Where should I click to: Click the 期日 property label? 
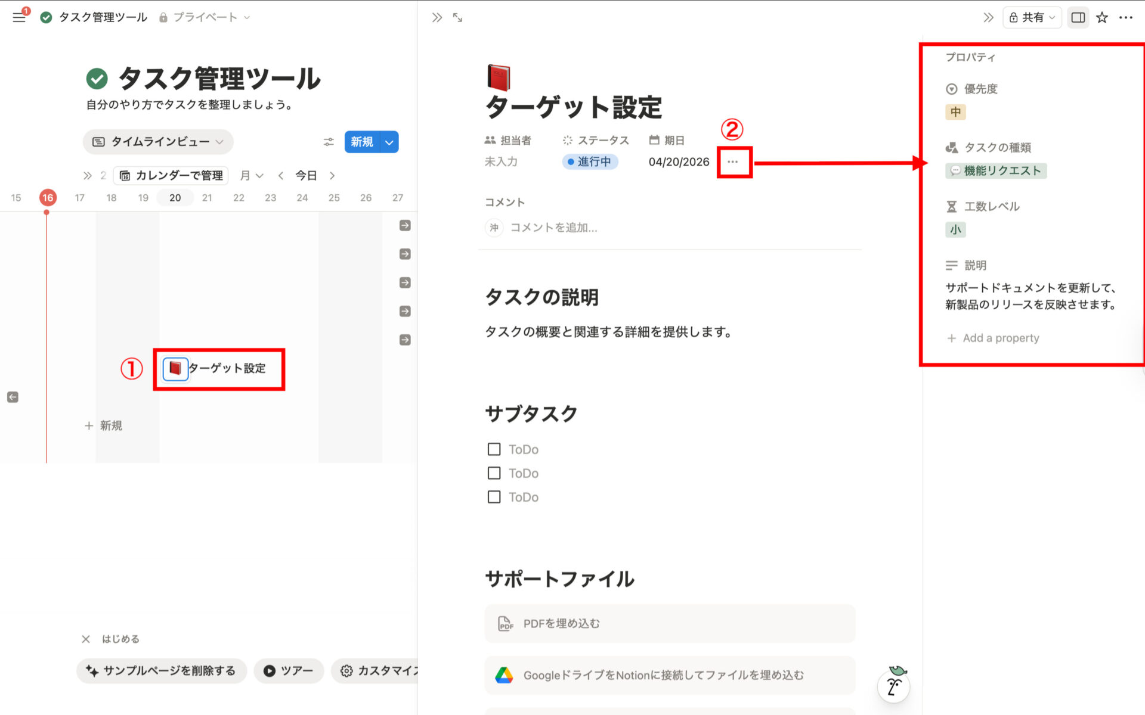pos(667,141)
